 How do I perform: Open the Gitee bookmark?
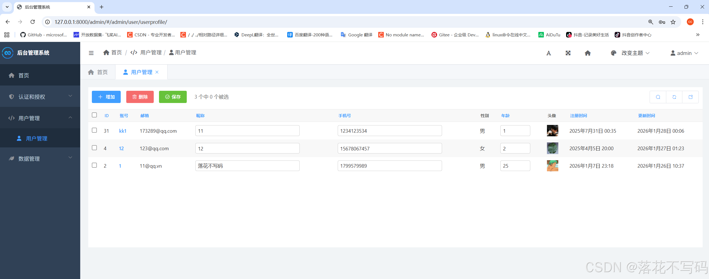coord(455,35)
